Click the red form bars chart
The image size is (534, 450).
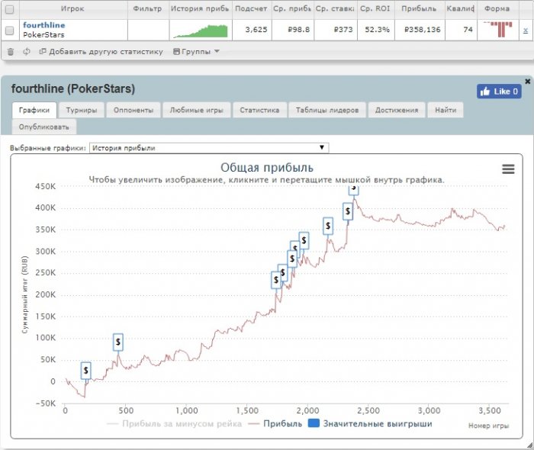click(498, 29)
